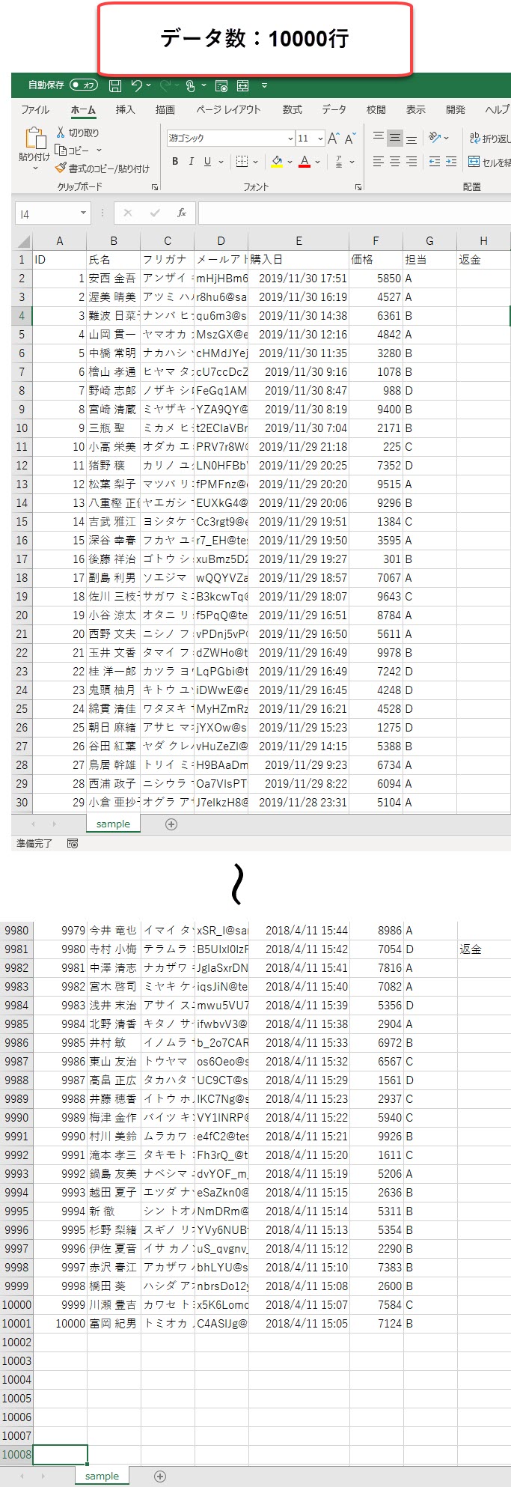Add a new sheet with plus icon

pyautogui.click(x=171, y=824)
